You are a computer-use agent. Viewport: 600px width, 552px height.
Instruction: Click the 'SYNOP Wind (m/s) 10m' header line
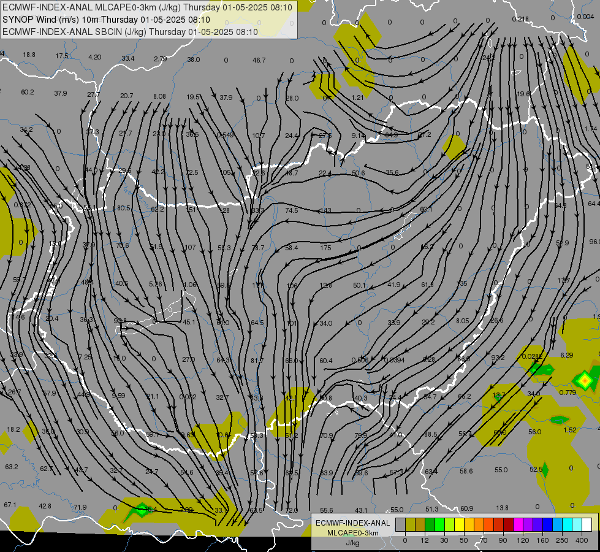pyautogui.click(x=51, y=20)
